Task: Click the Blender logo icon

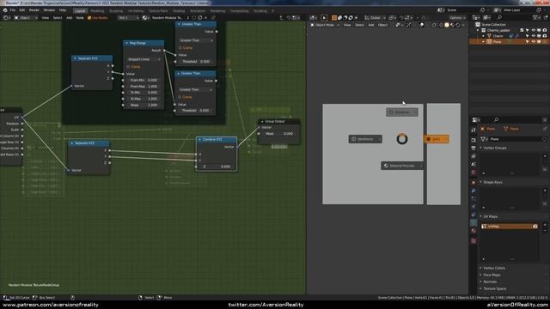Action: point(5,10)
